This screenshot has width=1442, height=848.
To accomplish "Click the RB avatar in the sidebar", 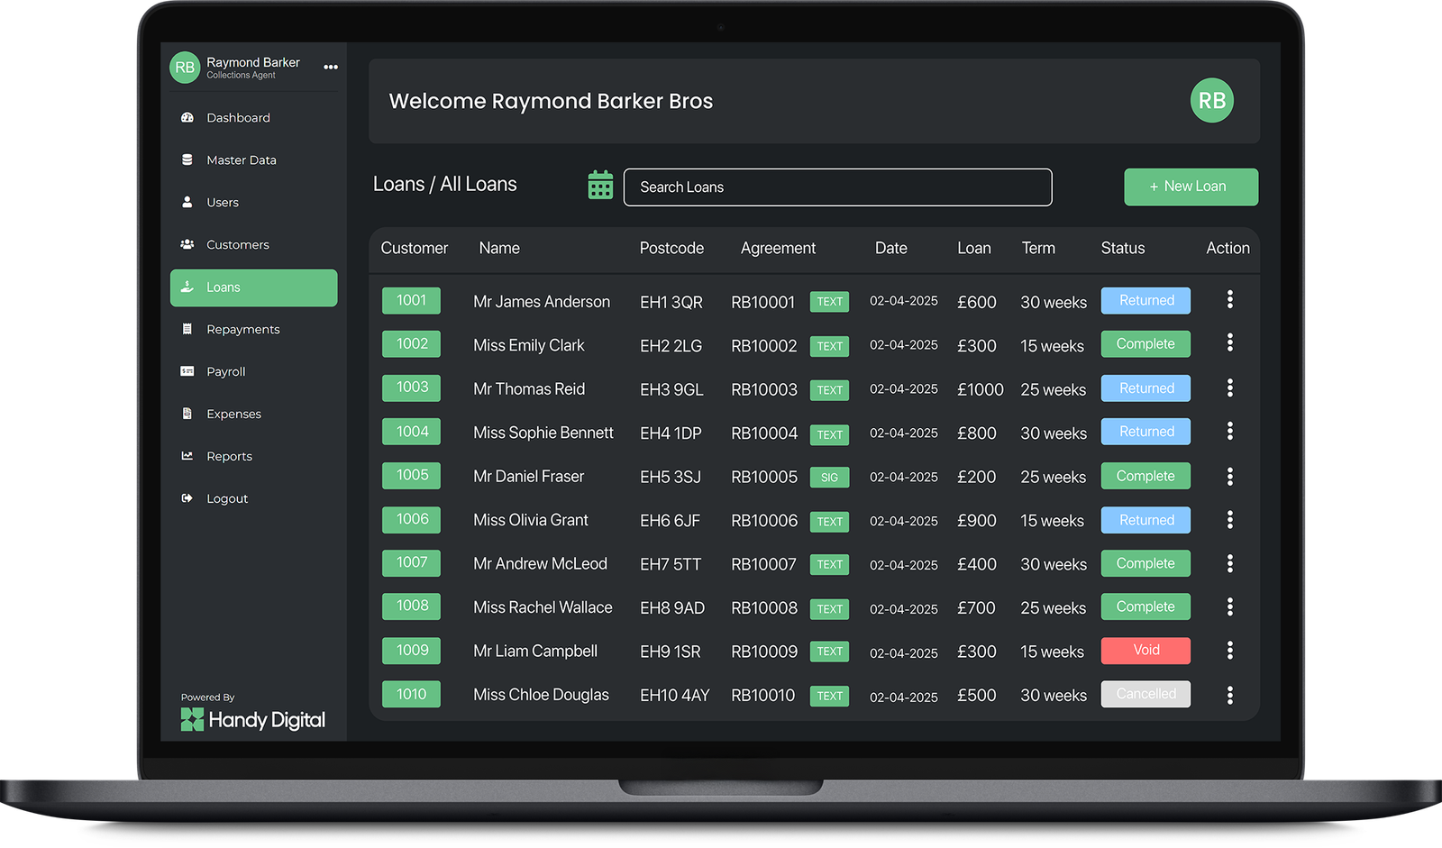I will [185, 68].
